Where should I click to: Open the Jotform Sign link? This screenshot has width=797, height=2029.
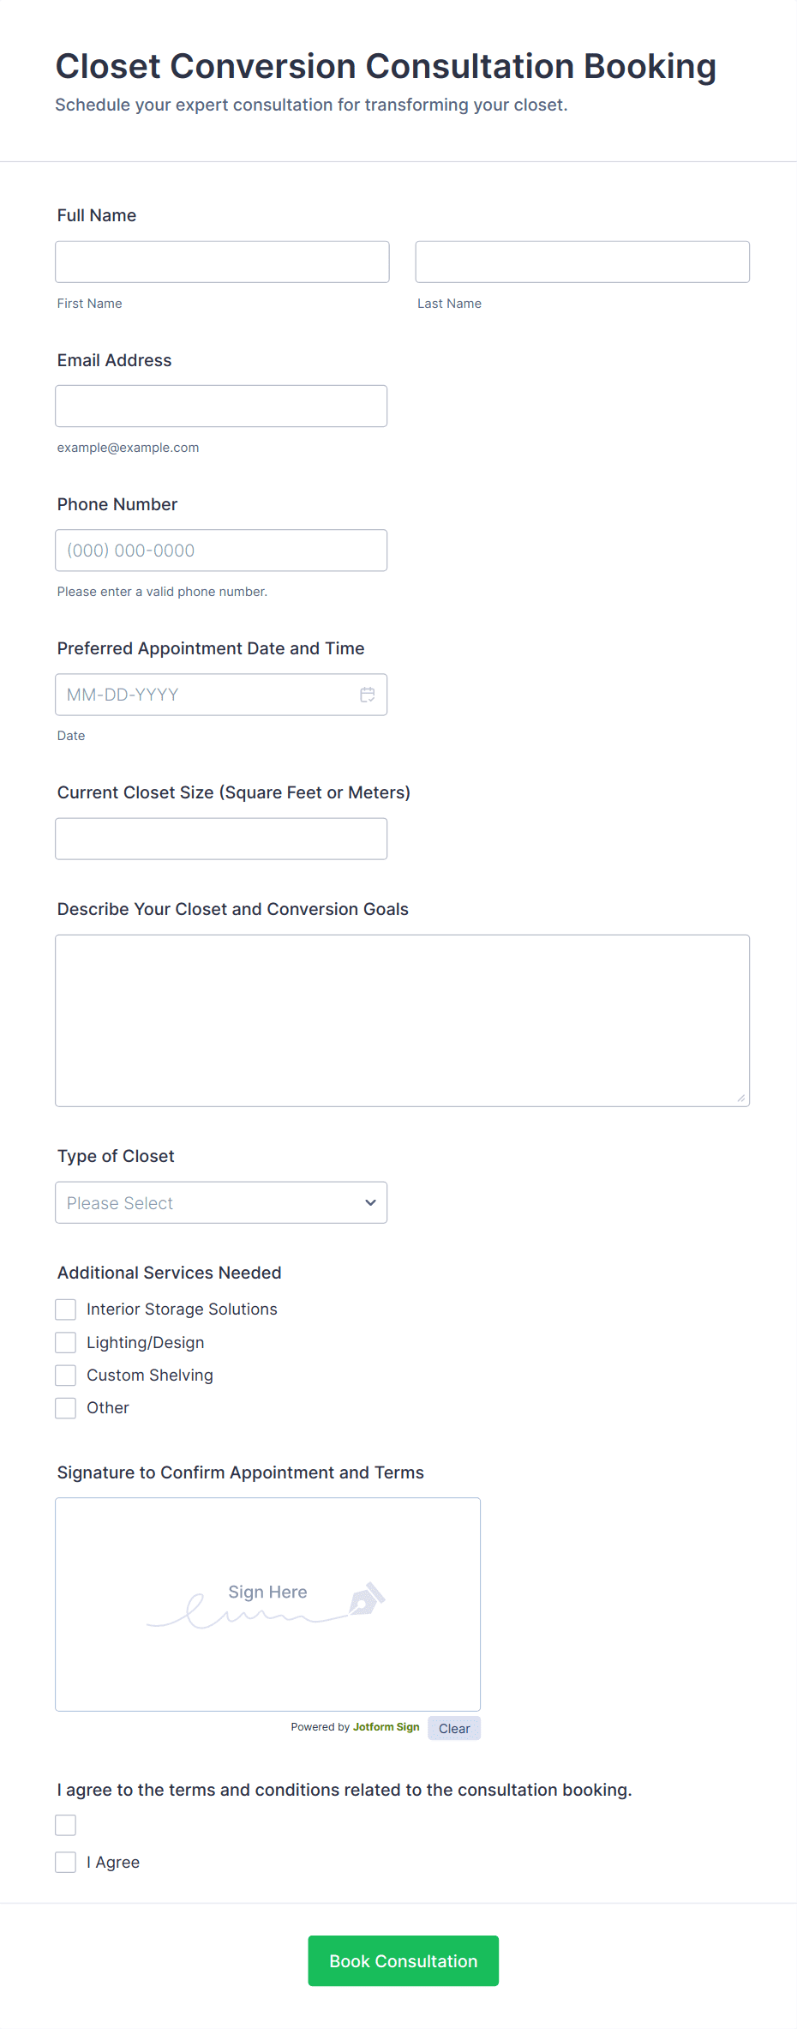(x=386, y=1727)
